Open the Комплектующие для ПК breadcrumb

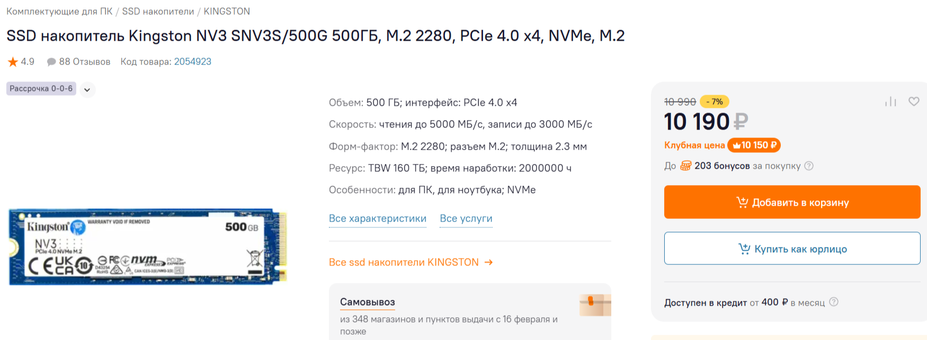(59, 11)
